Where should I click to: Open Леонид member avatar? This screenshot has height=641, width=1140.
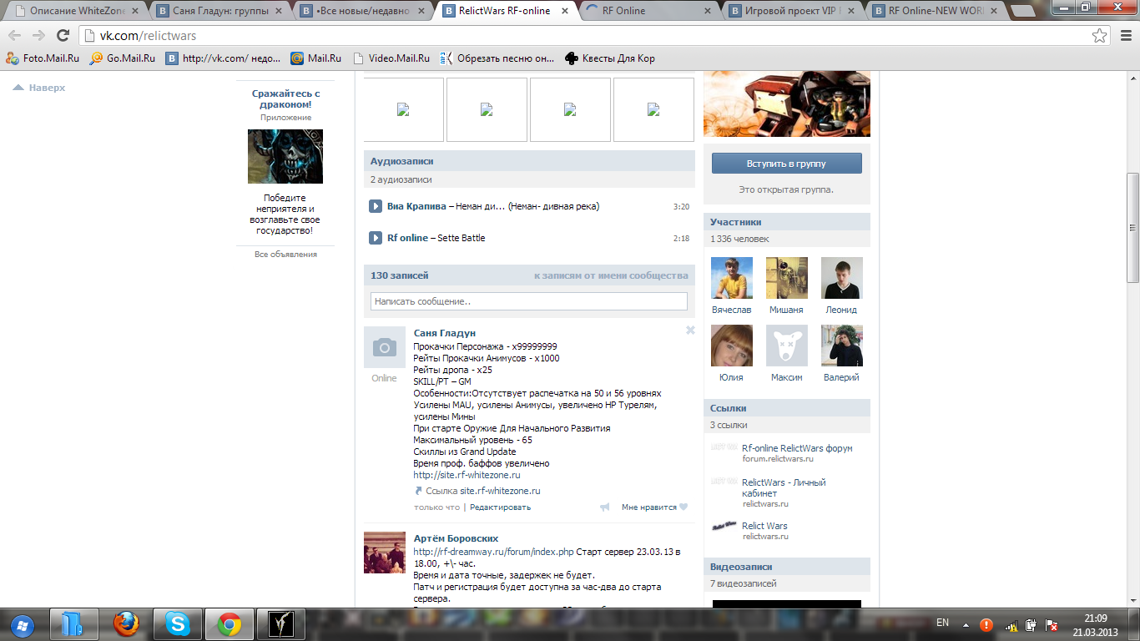pyautogui.click(x=842, y=278)
